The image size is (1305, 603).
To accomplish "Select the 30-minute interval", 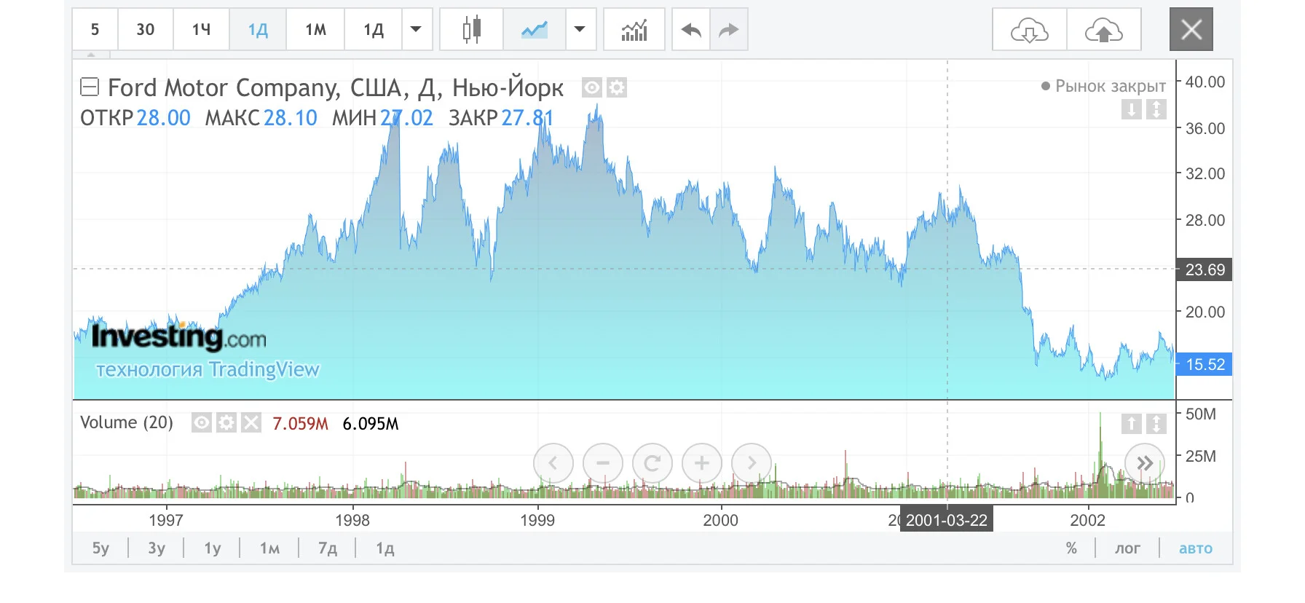I will (146, 30).
